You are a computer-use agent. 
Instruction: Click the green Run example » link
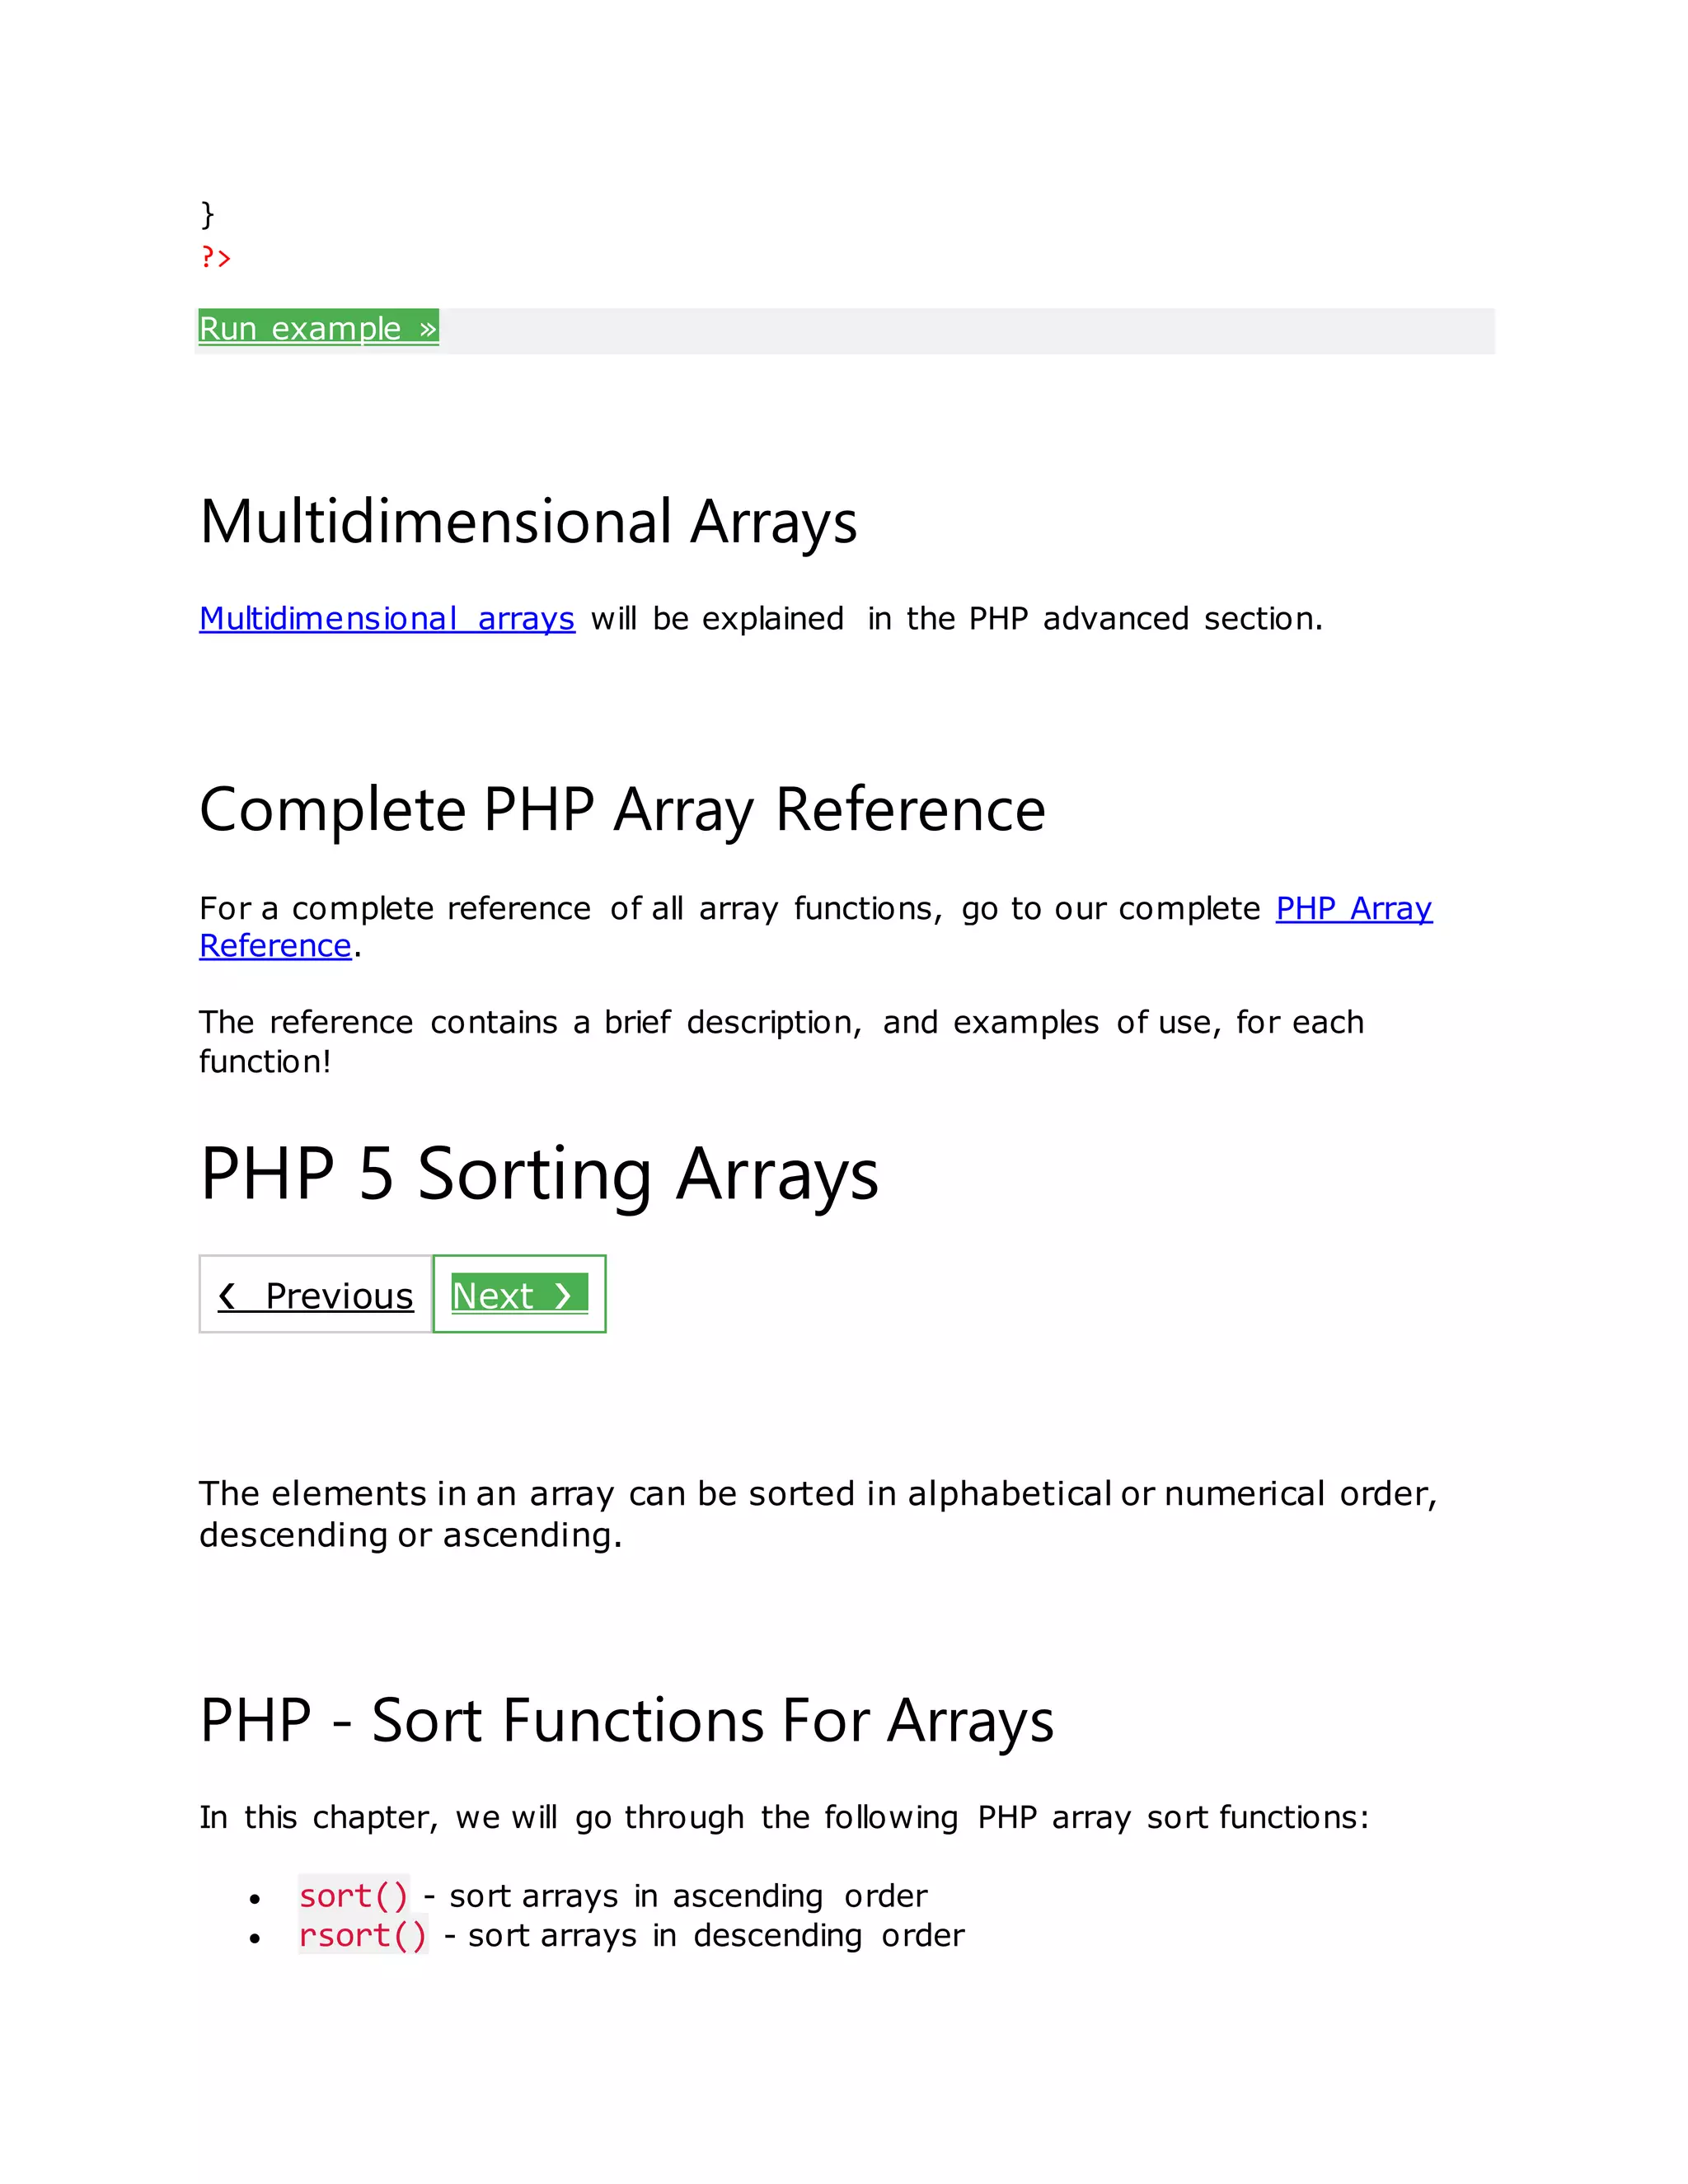(318, 328)
